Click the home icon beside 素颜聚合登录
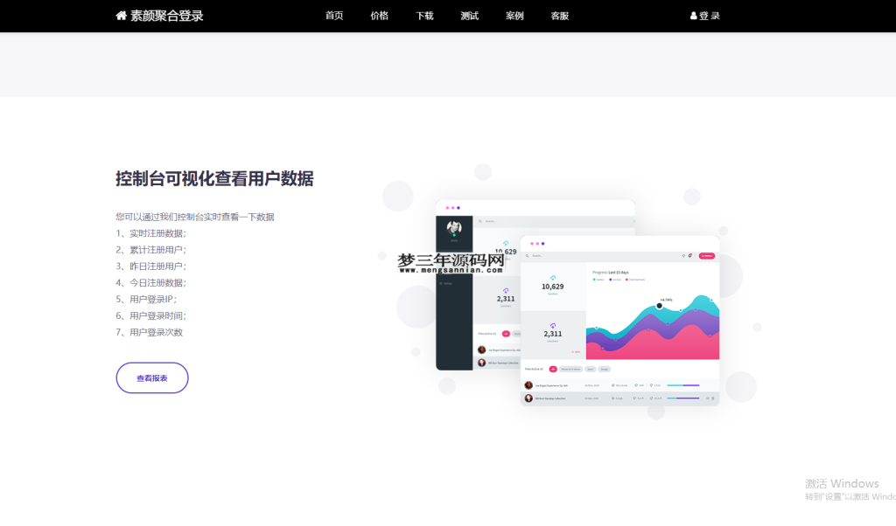The image size is (896, 526). tap(120, 16)
